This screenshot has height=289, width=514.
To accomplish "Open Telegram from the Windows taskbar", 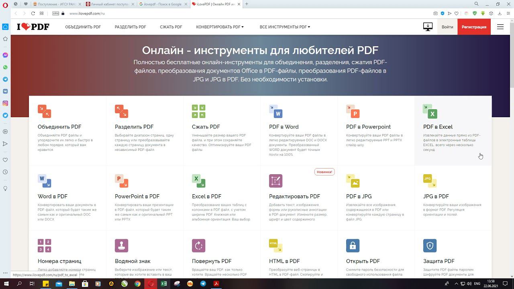I will (203, 283).
